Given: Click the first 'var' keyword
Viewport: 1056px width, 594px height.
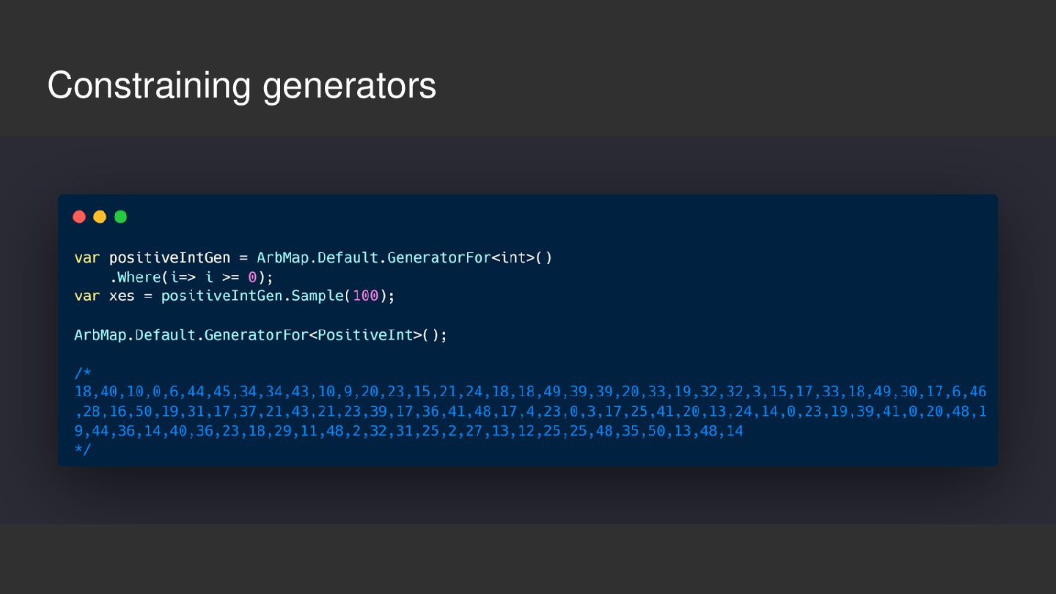Looking at the screenshot, I should 87,258.
